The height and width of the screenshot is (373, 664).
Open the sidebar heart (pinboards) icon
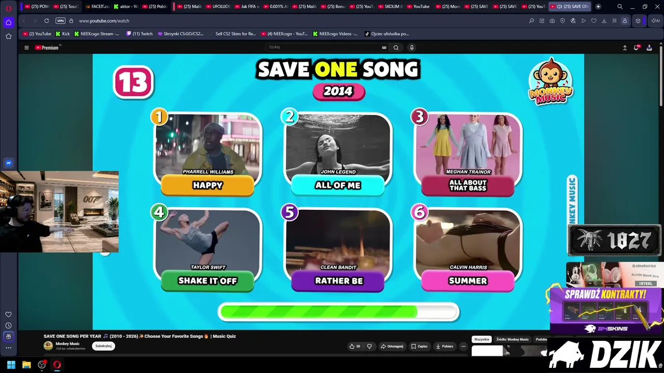pyautogui.click(x=8, y=314)
